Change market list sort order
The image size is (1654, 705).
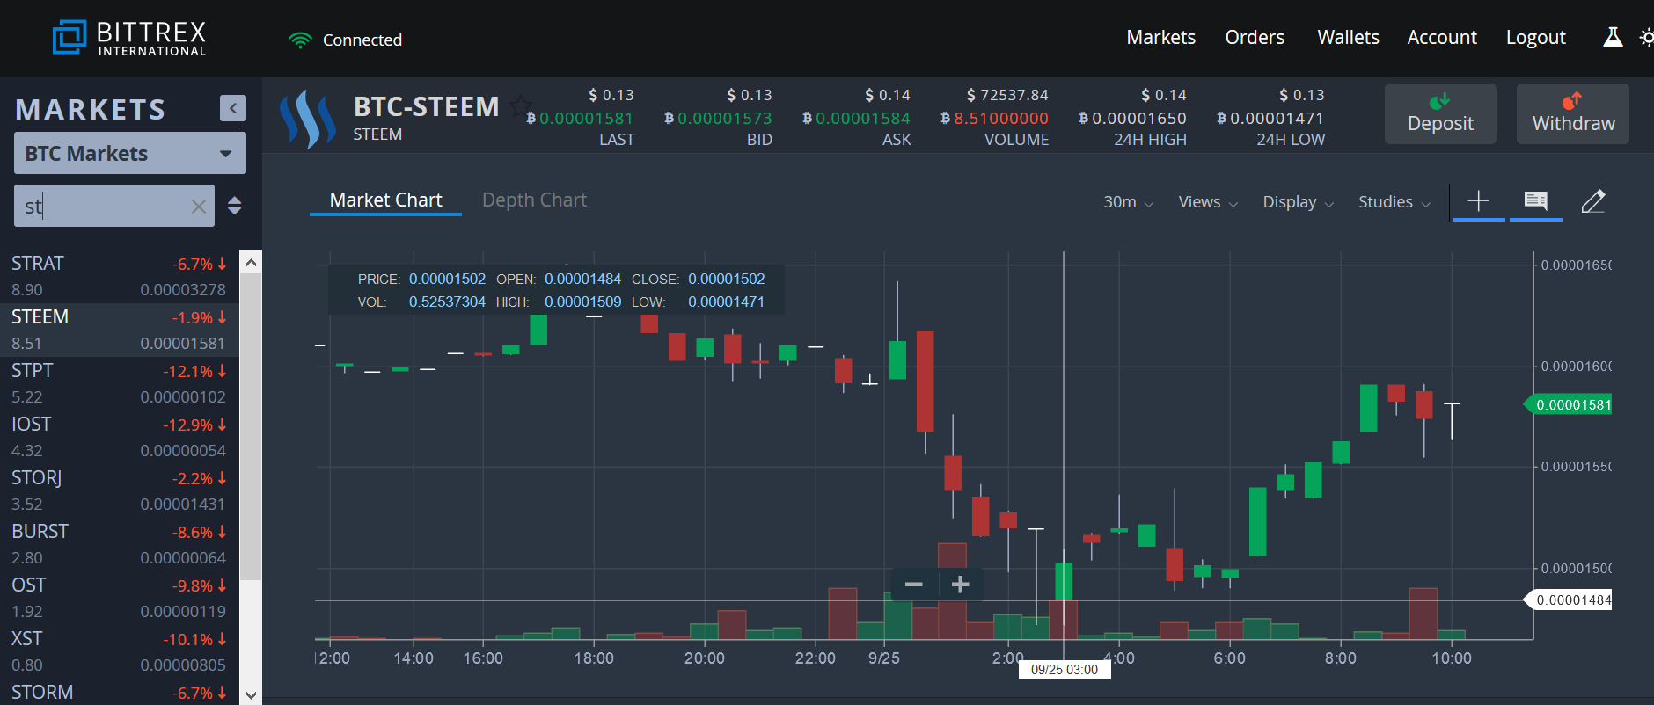click(x=234, y=206)
